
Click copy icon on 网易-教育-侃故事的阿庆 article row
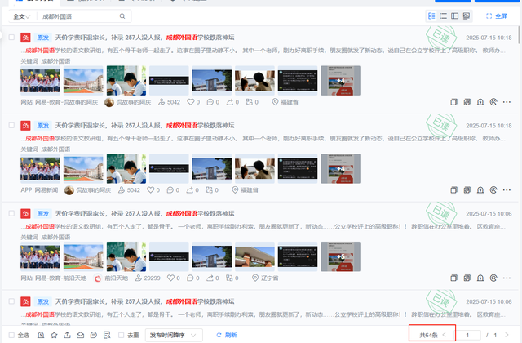(453, 102)
